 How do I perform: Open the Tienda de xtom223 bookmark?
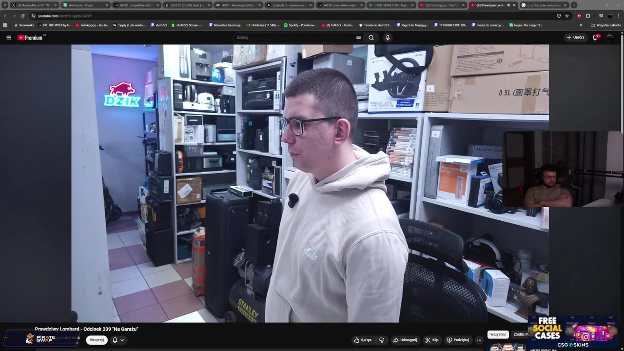click(x=375, y=25)
